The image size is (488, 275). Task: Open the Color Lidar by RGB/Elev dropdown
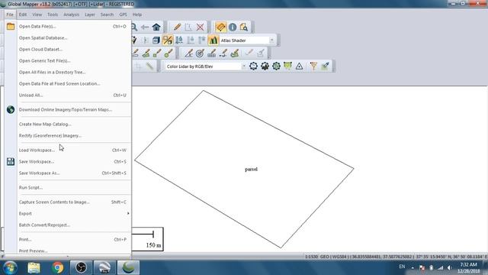tap(205, 66)
